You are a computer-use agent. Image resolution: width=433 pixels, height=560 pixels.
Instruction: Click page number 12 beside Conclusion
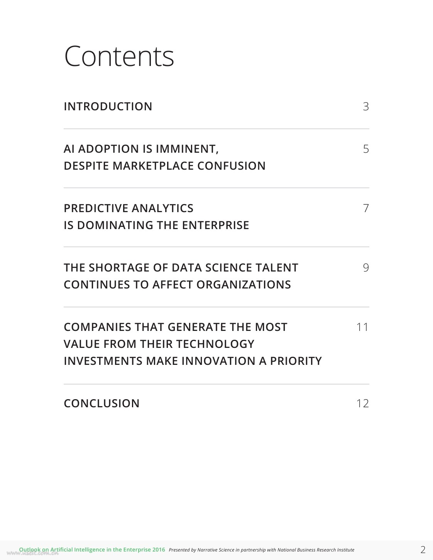tap(362, 403)
